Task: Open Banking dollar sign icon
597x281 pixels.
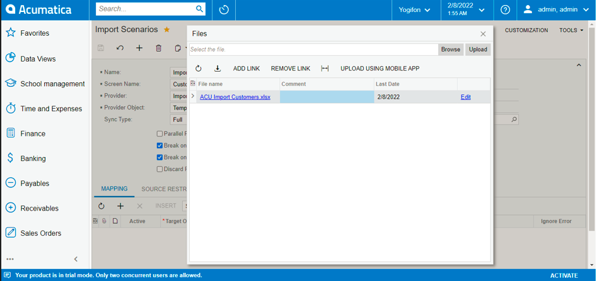Action: pos(11,158)
